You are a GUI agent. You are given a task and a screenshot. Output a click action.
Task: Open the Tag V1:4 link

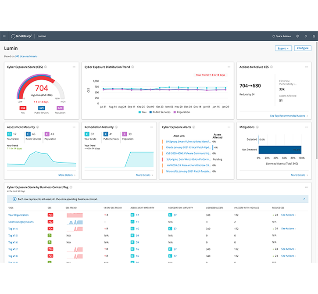13,229
